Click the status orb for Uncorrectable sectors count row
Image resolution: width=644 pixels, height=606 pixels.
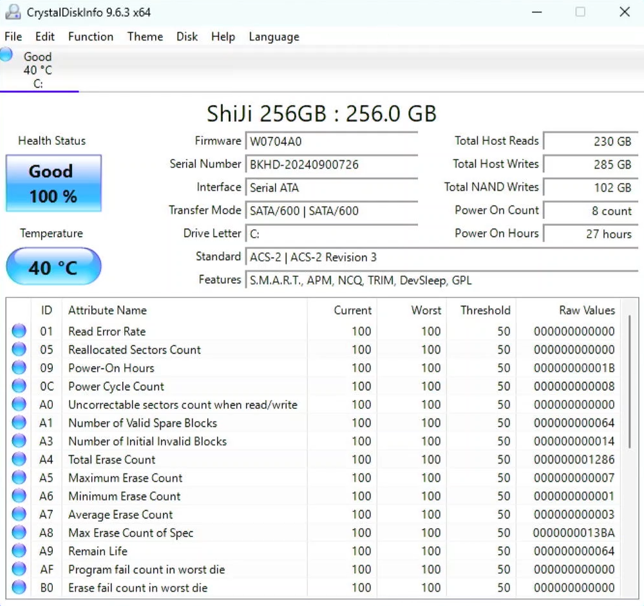click(19, 404)
